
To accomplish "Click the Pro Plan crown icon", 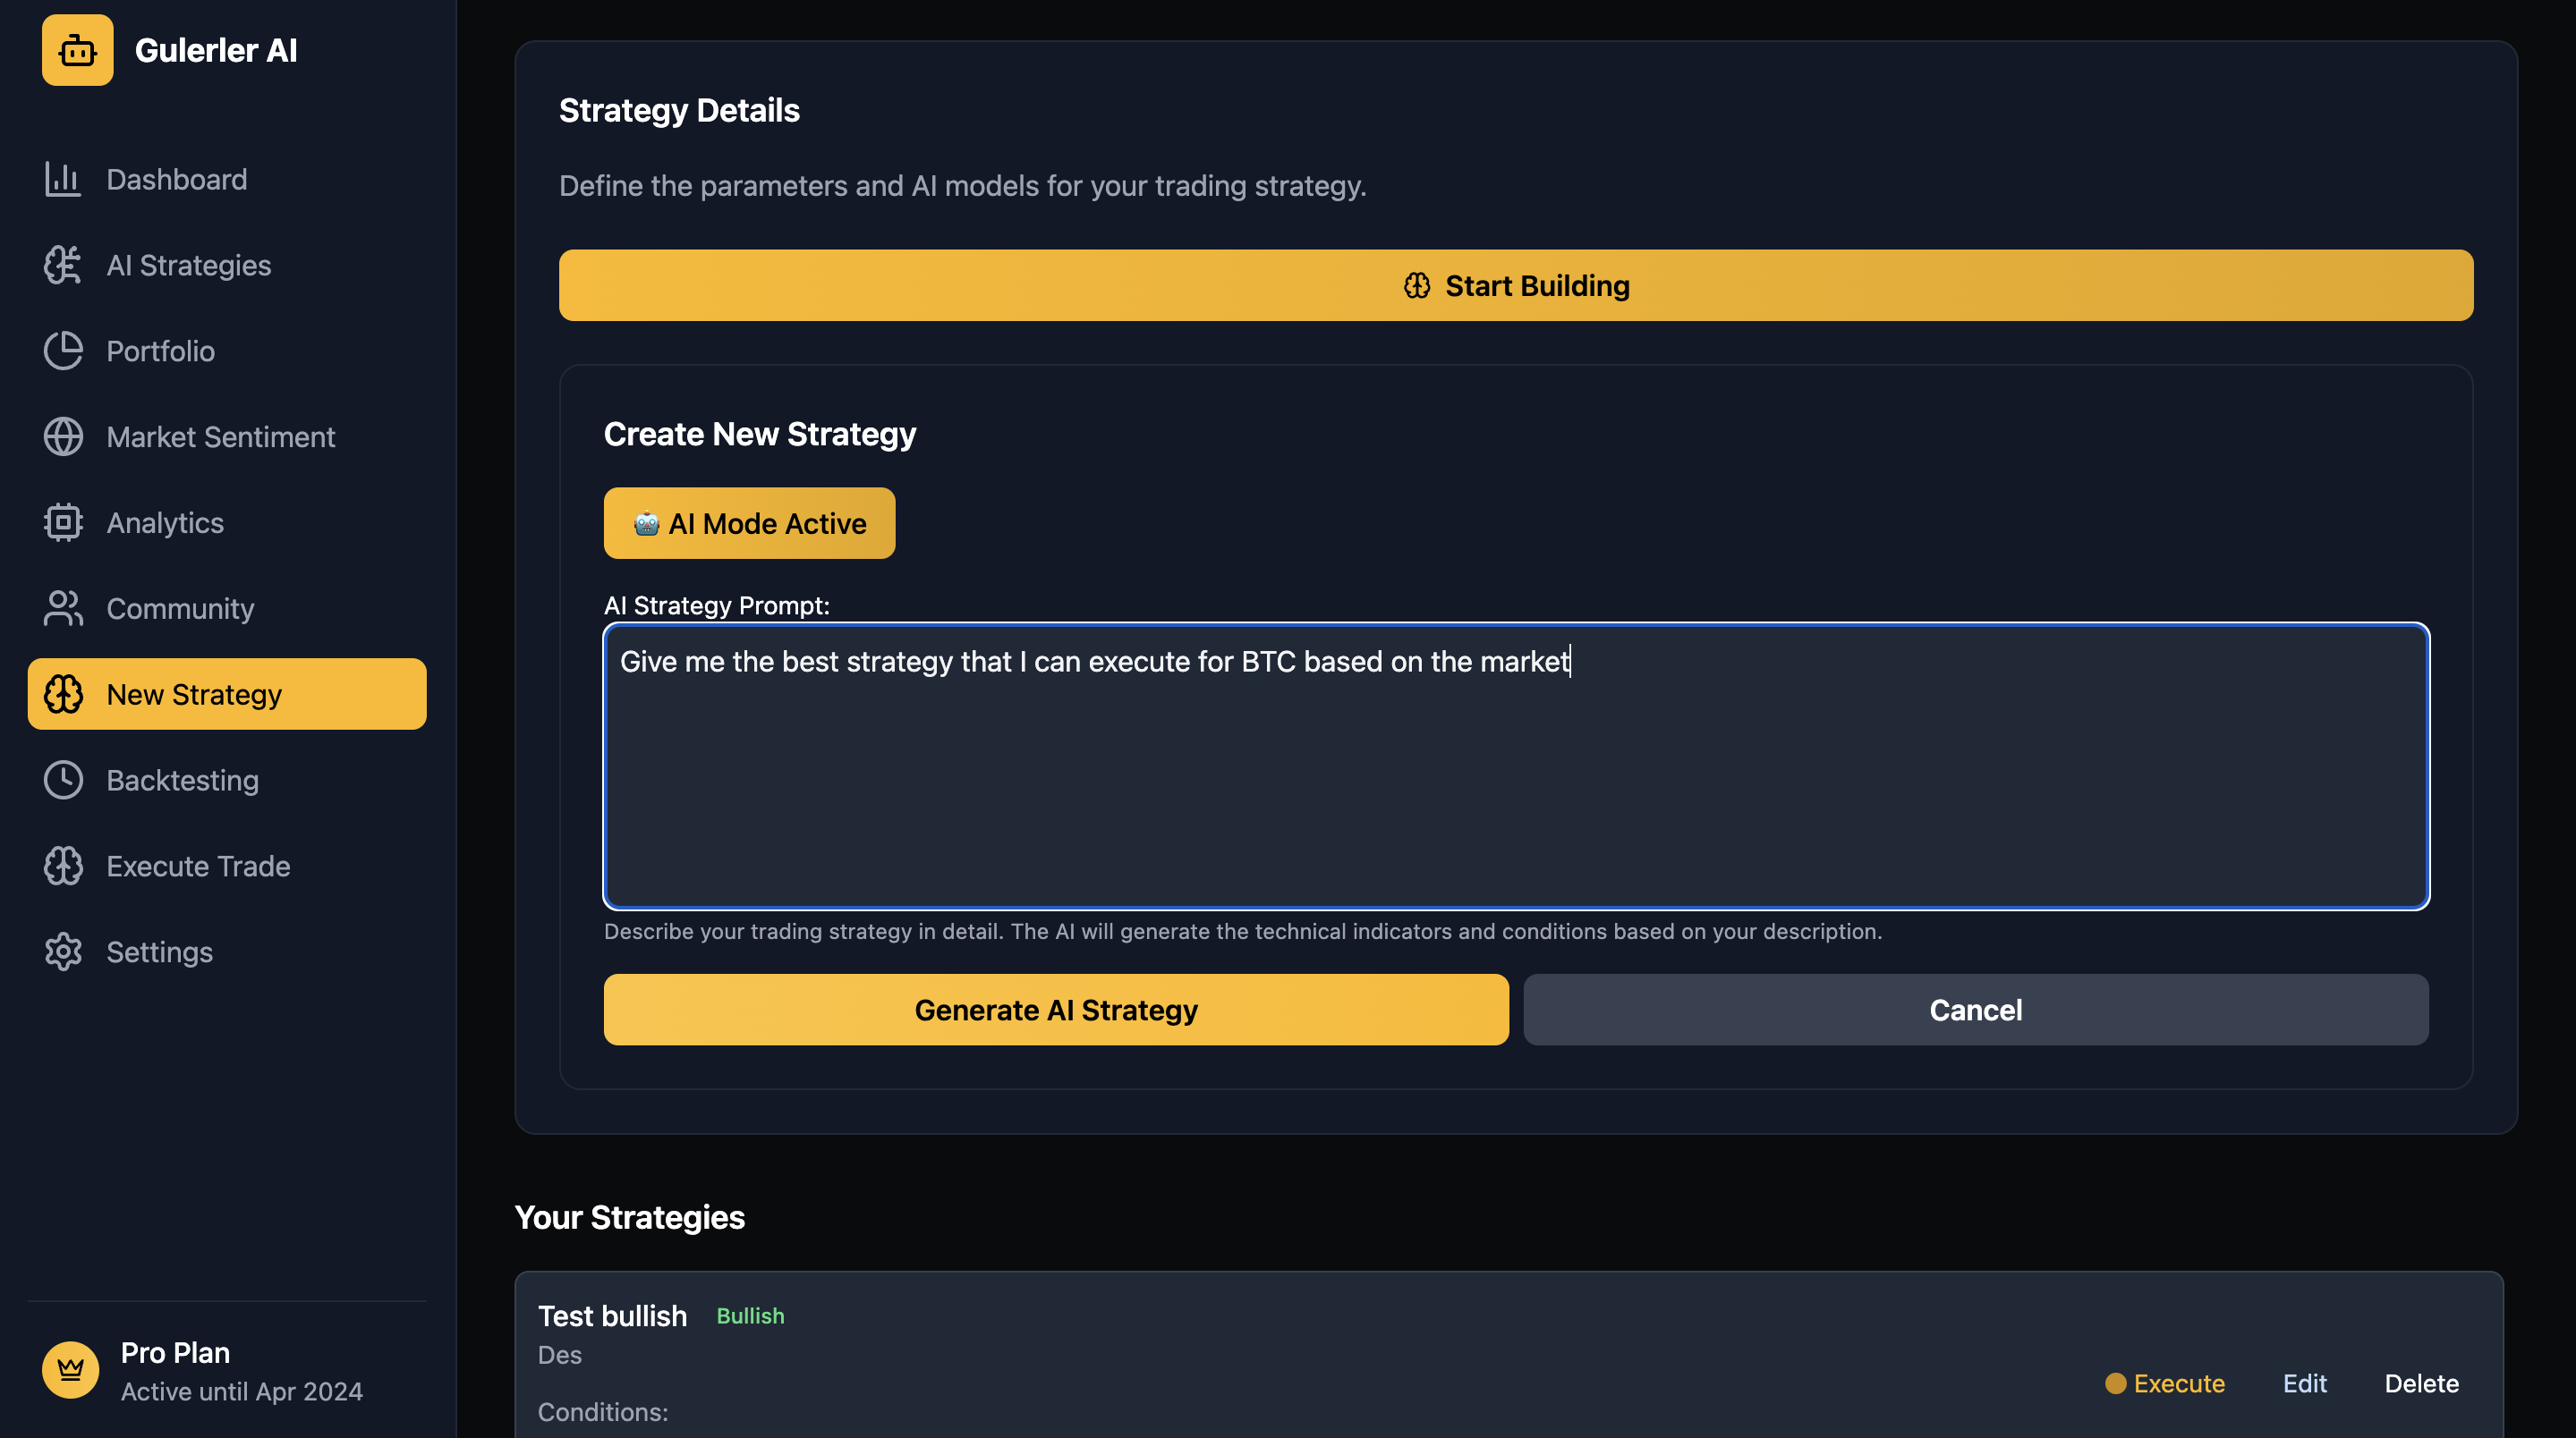I will [x=70, y=1370].
